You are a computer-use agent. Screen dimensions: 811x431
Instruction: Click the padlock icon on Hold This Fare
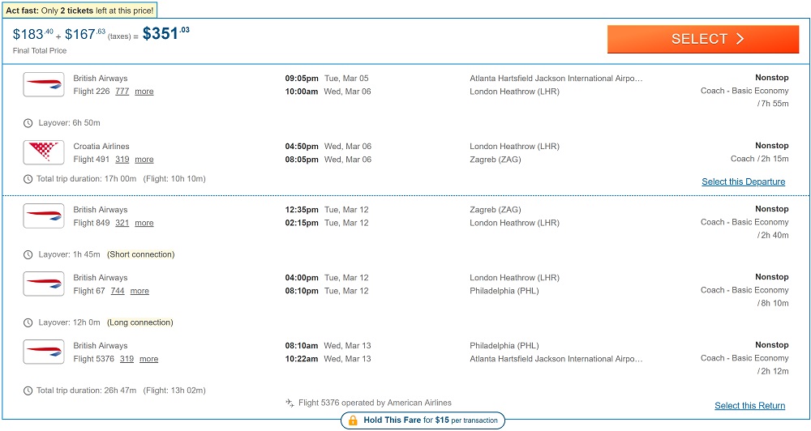(x=353, y=420)
